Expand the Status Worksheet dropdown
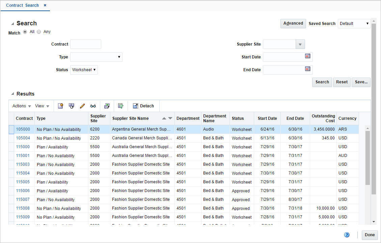Viewport: 381px width, 243px height. [94, 70]
